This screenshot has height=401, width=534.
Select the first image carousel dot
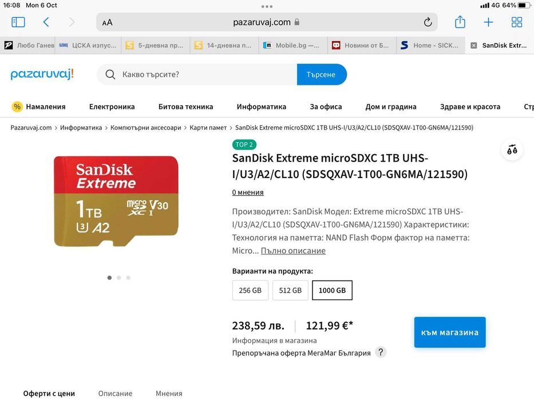[x=109, y=278]
